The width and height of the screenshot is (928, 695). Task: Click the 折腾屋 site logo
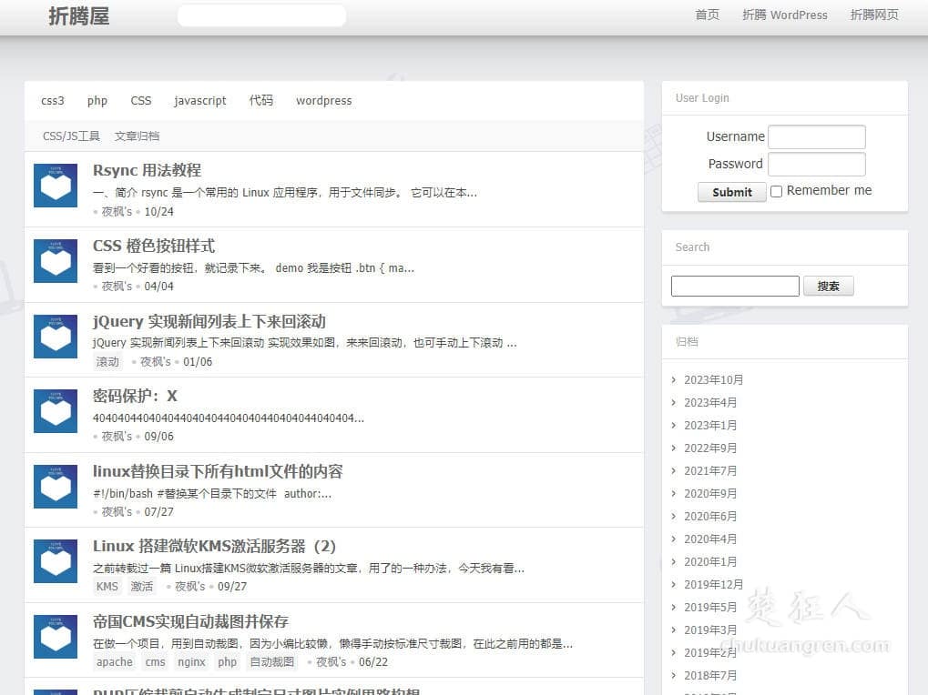[78, 15]
